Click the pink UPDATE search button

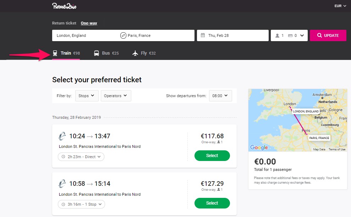coord(328,35)
